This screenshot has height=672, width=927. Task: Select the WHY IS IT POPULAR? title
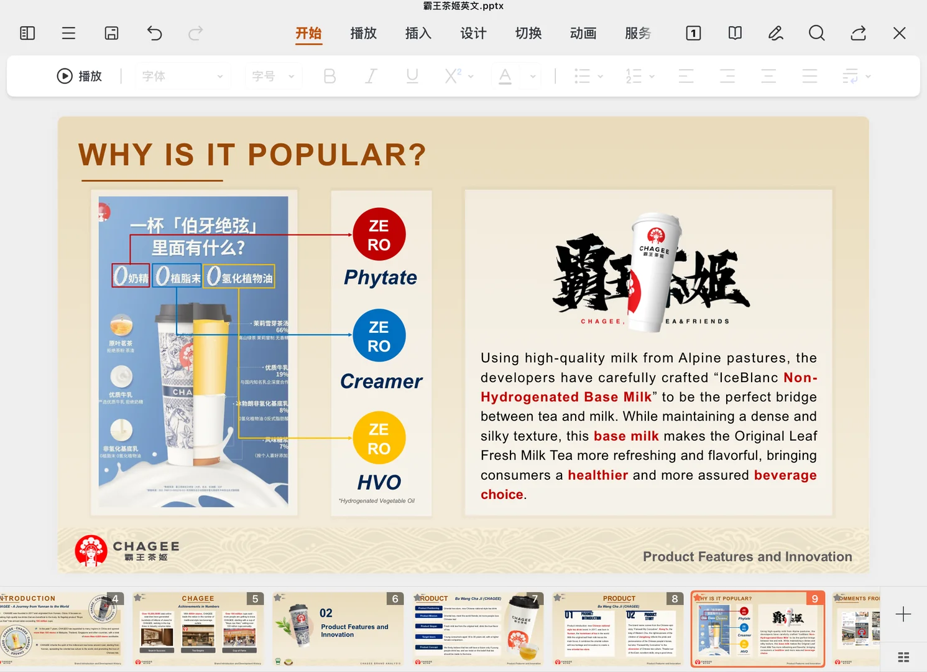point(252,154)
